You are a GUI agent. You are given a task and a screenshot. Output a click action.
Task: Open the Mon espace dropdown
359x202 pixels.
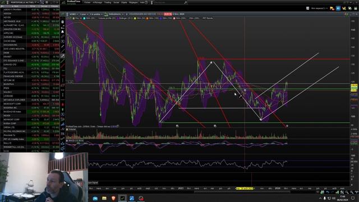pyautogui.click(x=319, y=8)
